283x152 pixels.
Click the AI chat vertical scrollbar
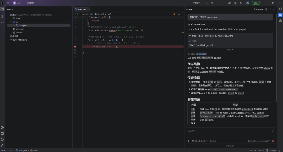(x=276, y=58)
